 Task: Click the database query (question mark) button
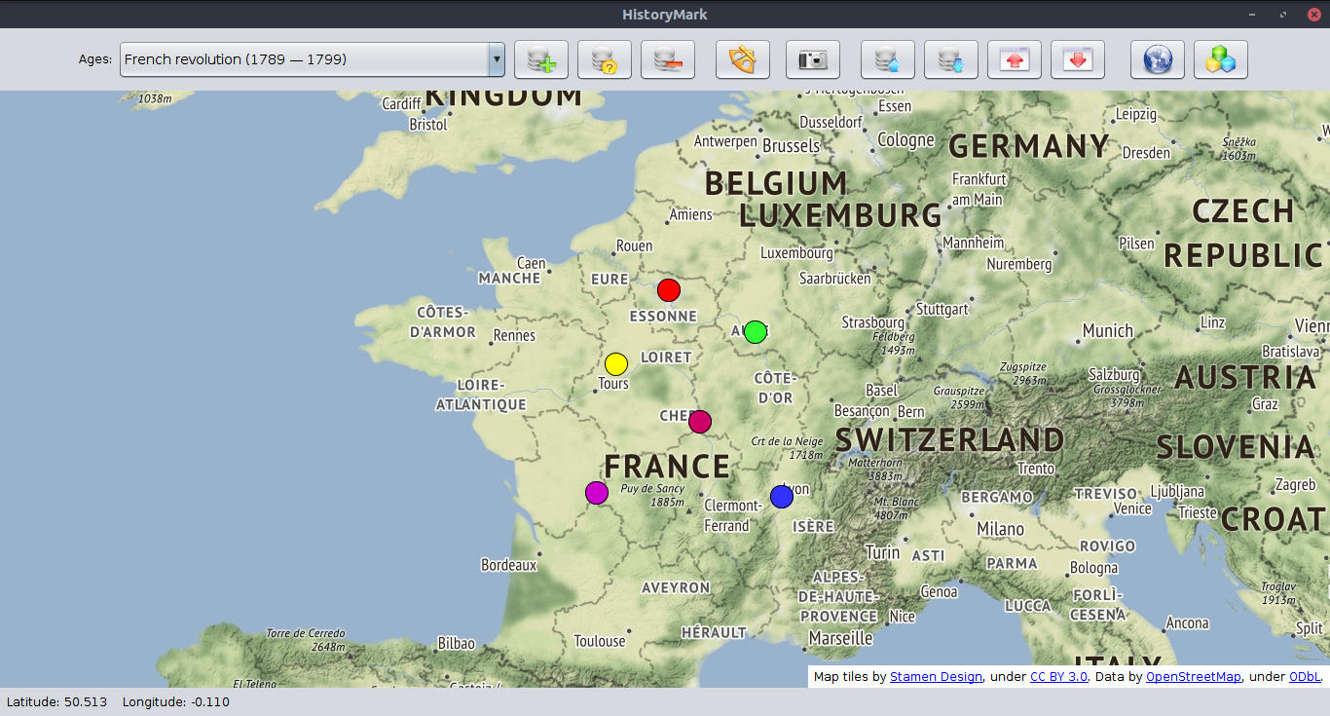(x=605, y=59)
